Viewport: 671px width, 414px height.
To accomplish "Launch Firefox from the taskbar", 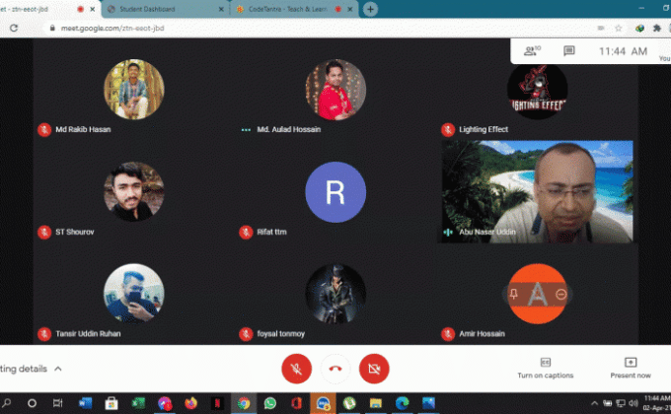I will coord(190,403).
